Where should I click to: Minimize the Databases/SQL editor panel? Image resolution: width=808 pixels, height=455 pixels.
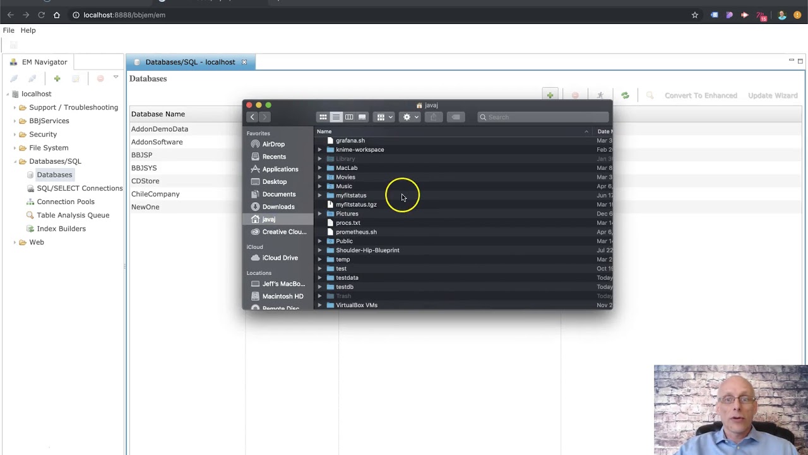click(x=791, y=61)
